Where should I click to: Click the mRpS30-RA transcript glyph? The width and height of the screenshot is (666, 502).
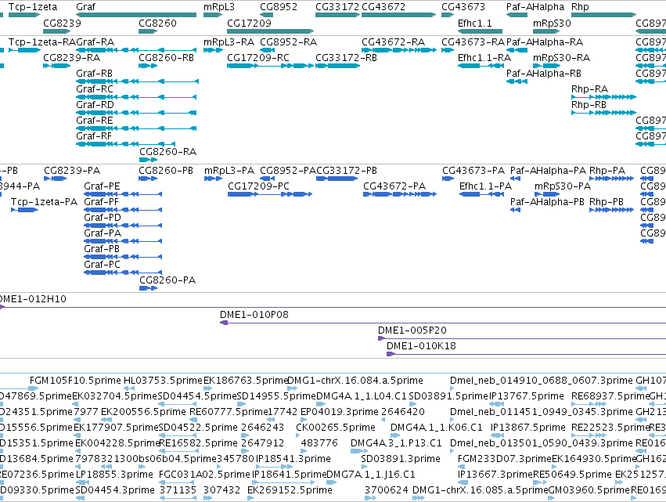point(546,66)
